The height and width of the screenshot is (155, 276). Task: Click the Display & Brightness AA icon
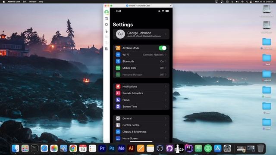coord(118,132)
